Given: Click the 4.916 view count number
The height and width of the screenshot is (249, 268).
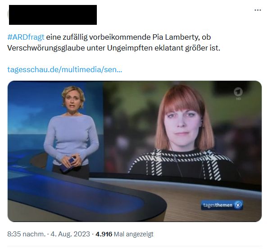Looking at the screenshot, I should tap(104, 234).
